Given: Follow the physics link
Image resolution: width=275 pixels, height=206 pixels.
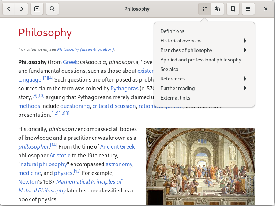Looking at the screenshot, I should tap(63, 173).
